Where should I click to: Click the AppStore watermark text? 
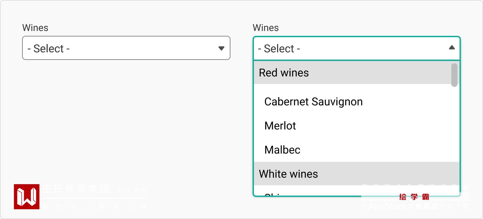pos(388,206)
